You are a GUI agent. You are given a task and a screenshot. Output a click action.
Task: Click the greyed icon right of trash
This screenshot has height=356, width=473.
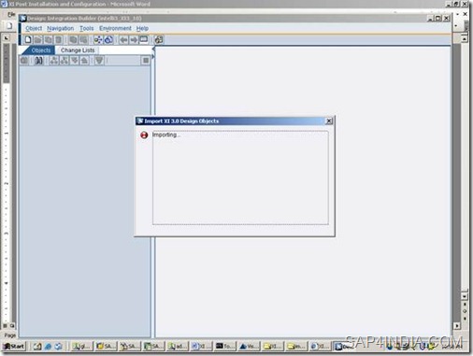point(73,39)
